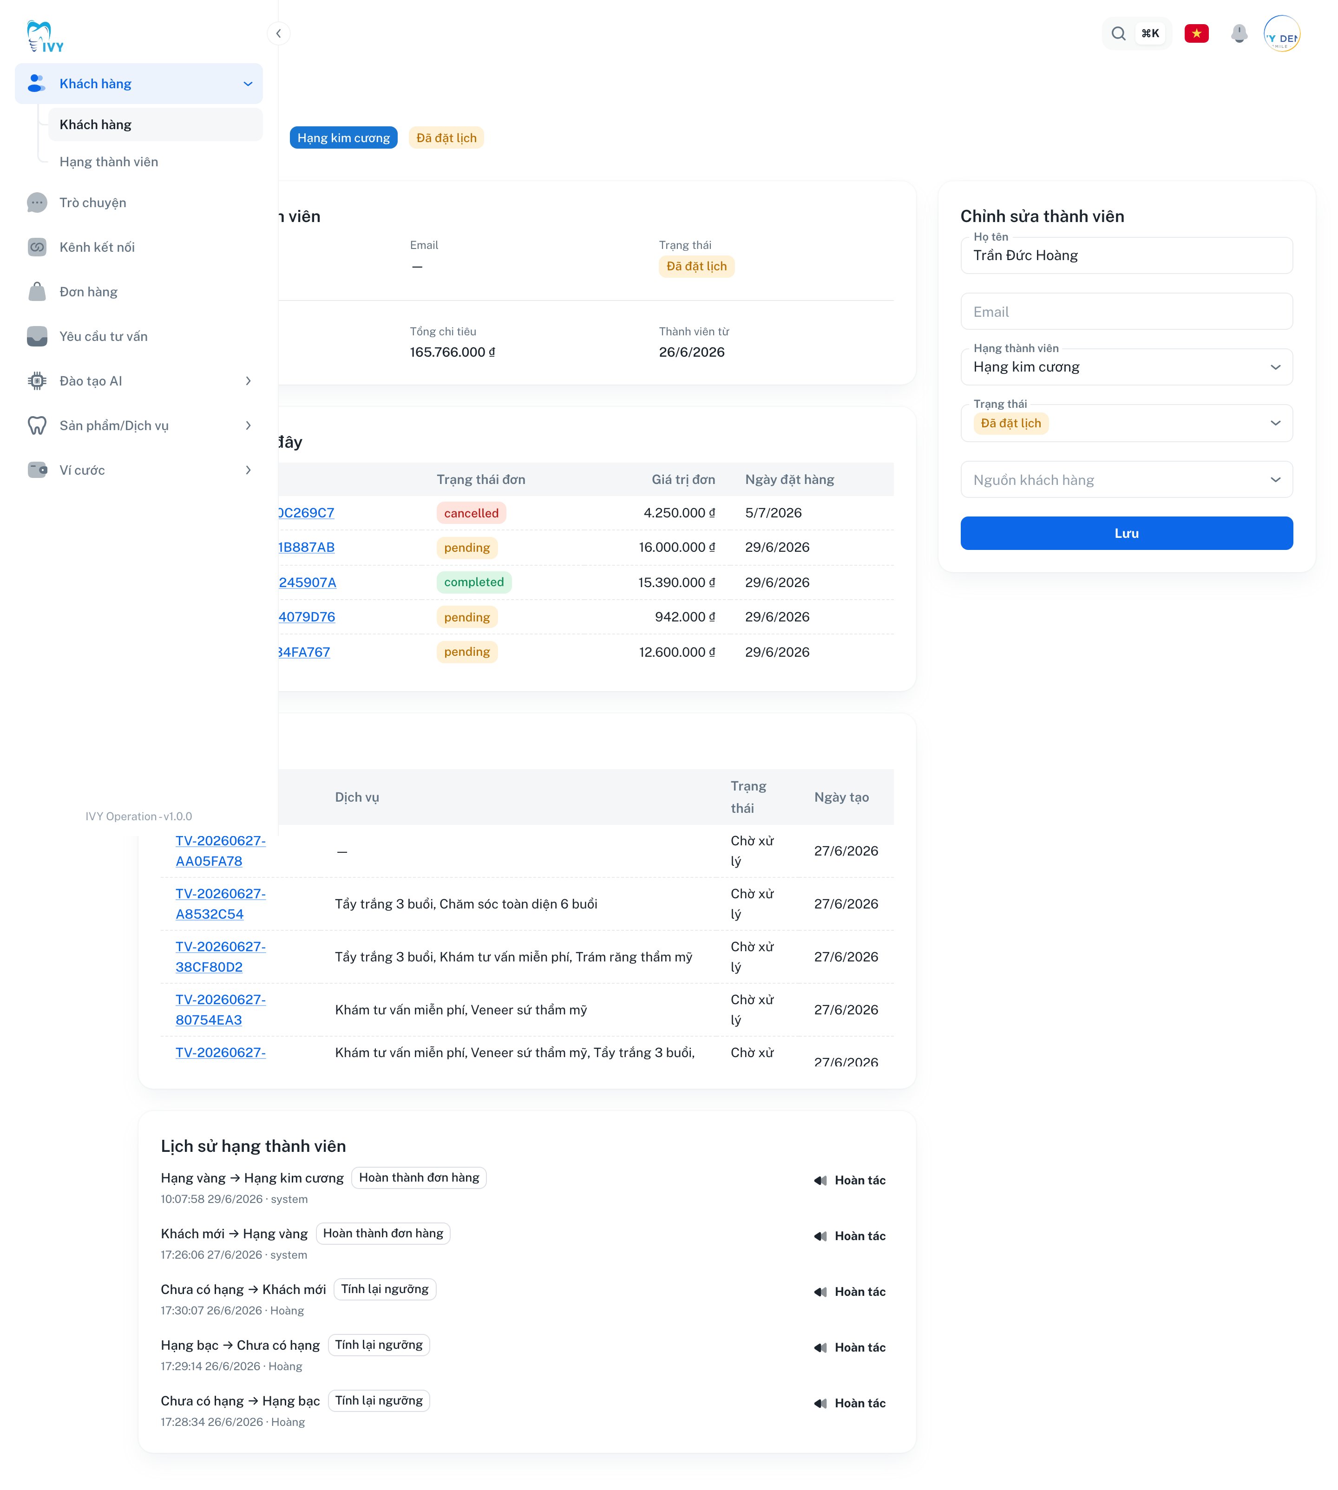This screenshot has width=1338, height=1490.
Task: Click the Hoàn thành đơn hàng tag at 10:07:58
Action: click(419, 1177)
